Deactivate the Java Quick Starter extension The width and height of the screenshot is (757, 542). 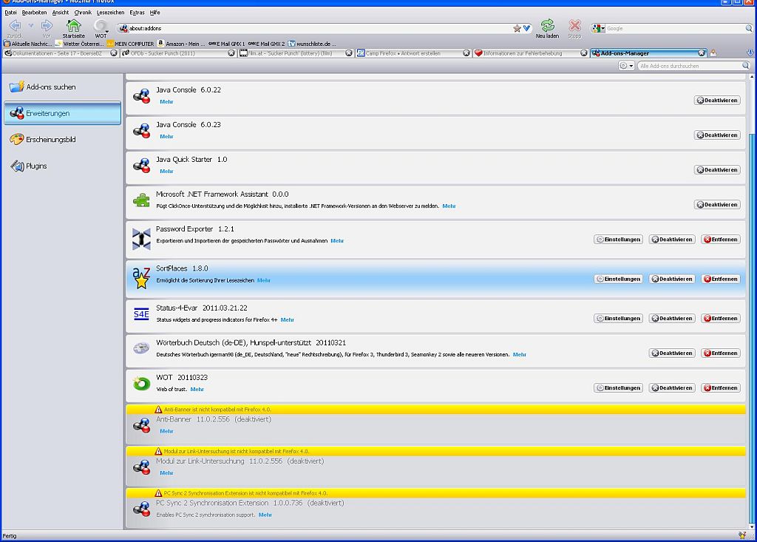[x=717, y=170]
